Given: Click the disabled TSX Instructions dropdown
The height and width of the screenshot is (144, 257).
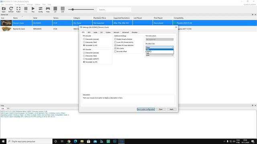Looking at the screenshot, I should (159, 39).
